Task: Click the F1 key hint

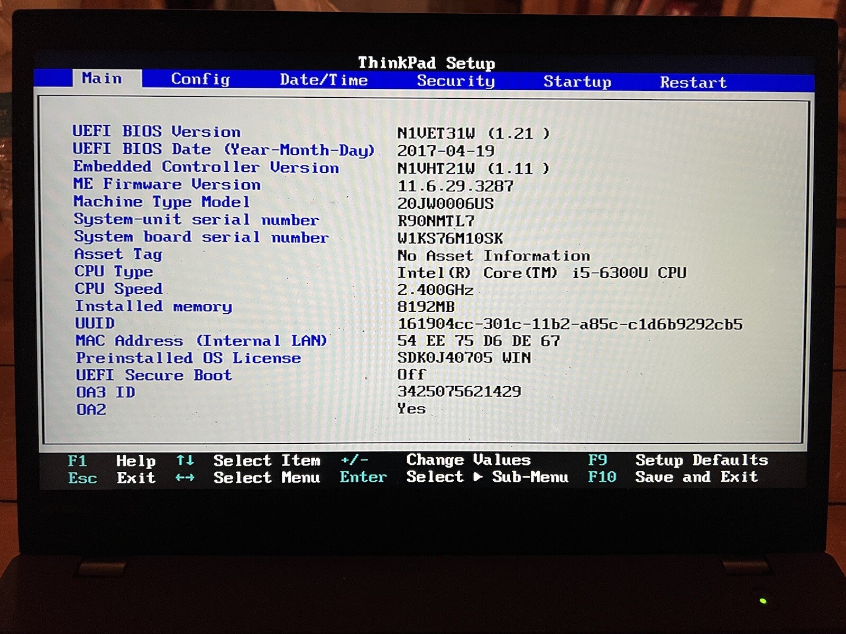Action: click(x=78, y=461)
